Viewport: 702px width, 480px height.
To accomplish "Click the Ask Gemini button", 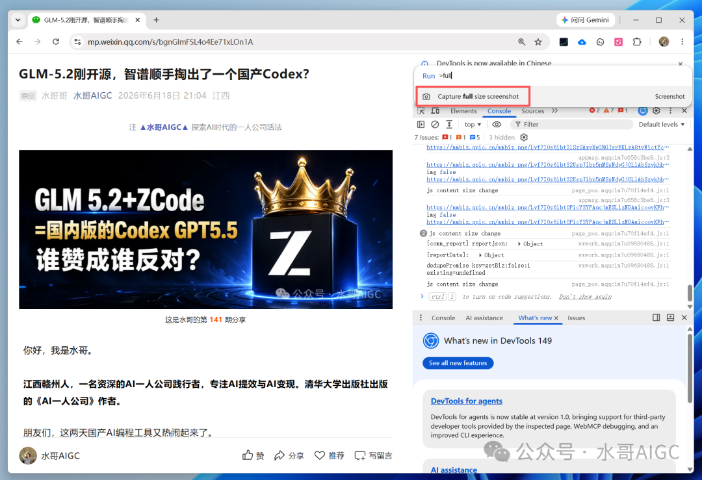I will tap(586, 19).
